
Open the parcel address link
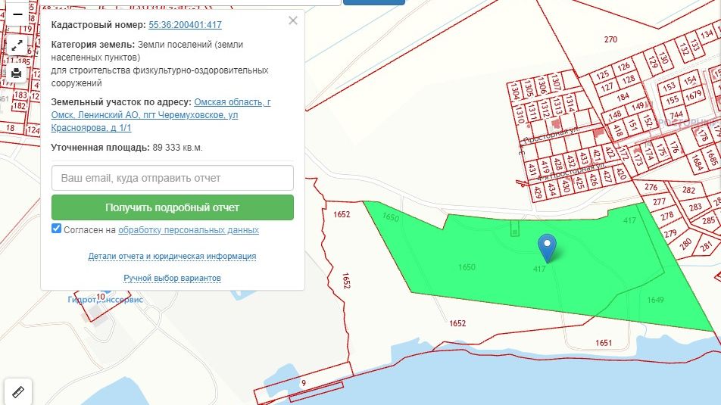point(161,115)
